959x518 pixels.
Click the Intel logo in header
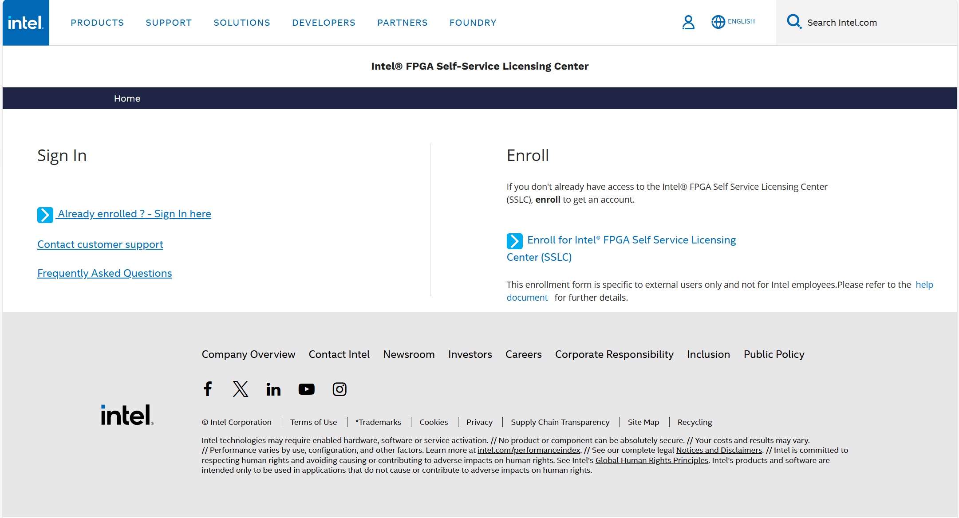26,23
